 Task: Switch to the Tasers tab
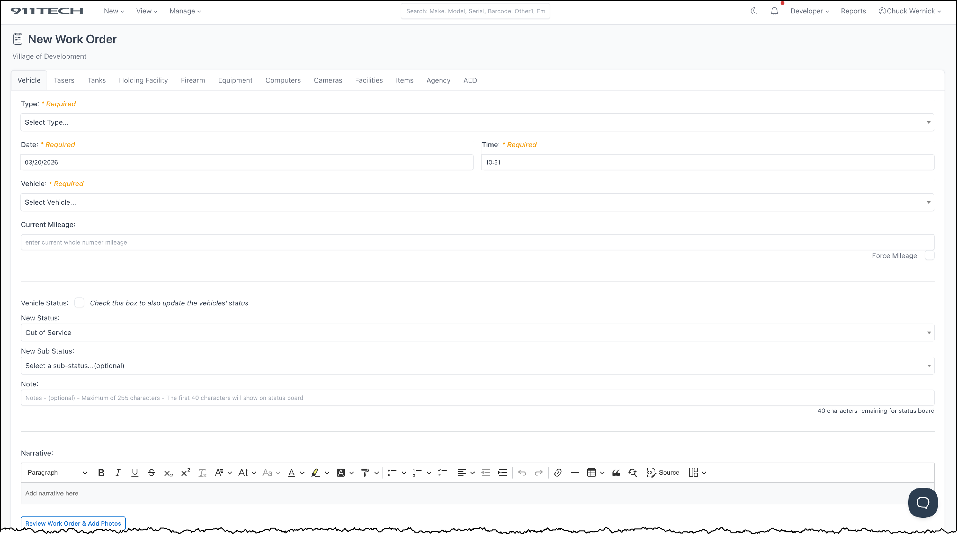click(x=64, y=80)
